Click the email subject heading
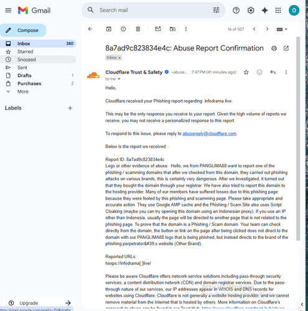 click(184, 49)
